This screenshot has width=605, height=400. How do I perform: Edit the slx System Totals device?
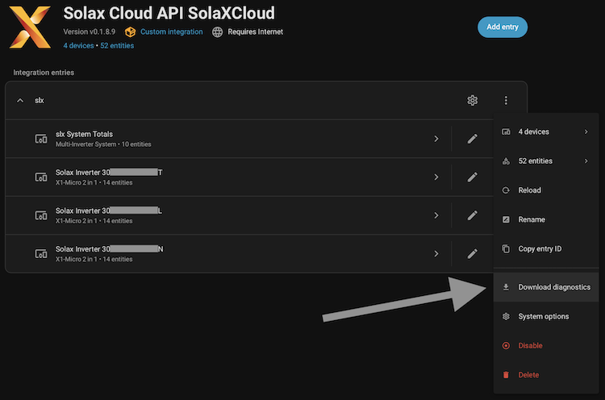472,139
